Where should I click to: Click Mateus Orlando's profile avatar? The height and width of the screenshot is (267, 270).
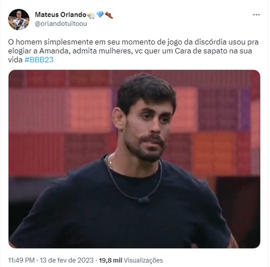pos(19,20)
